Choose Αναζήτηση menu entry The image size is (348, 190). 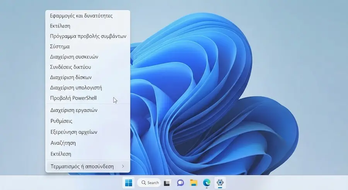pos(88,143)
